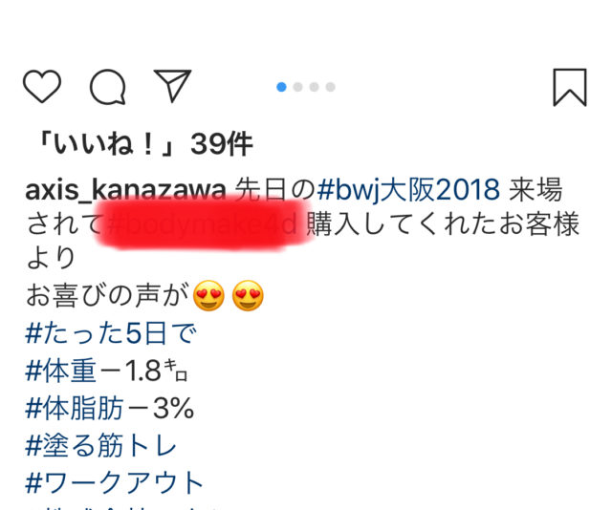The image size is (612, 510).
Task: Share post via paper plane icon
Action: [x=172, y=86]
